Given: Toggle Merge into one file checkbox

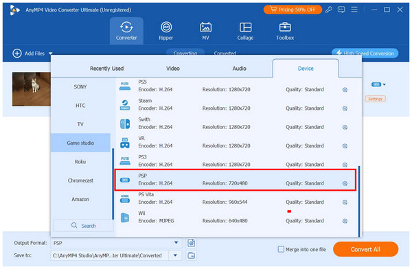Looking at the screenshot, I should [x=281, y=249].
